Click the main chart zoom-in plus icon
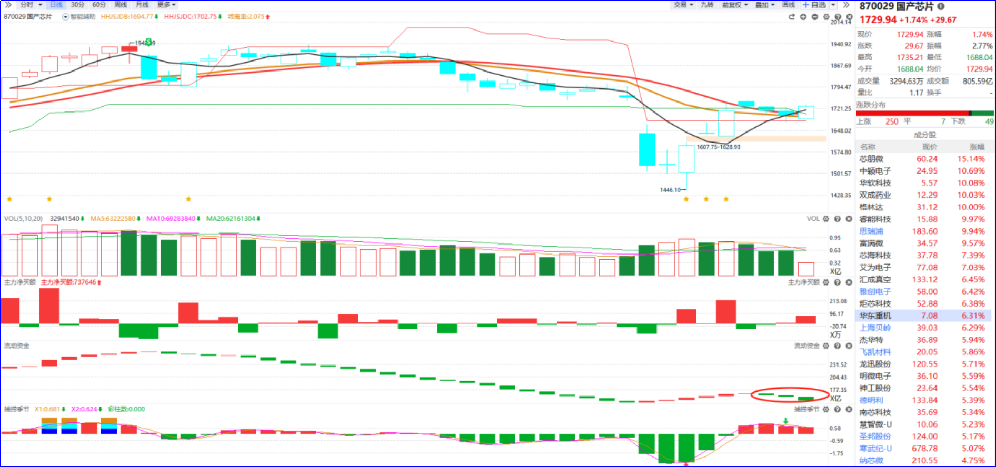 click(x=803, y=17)
